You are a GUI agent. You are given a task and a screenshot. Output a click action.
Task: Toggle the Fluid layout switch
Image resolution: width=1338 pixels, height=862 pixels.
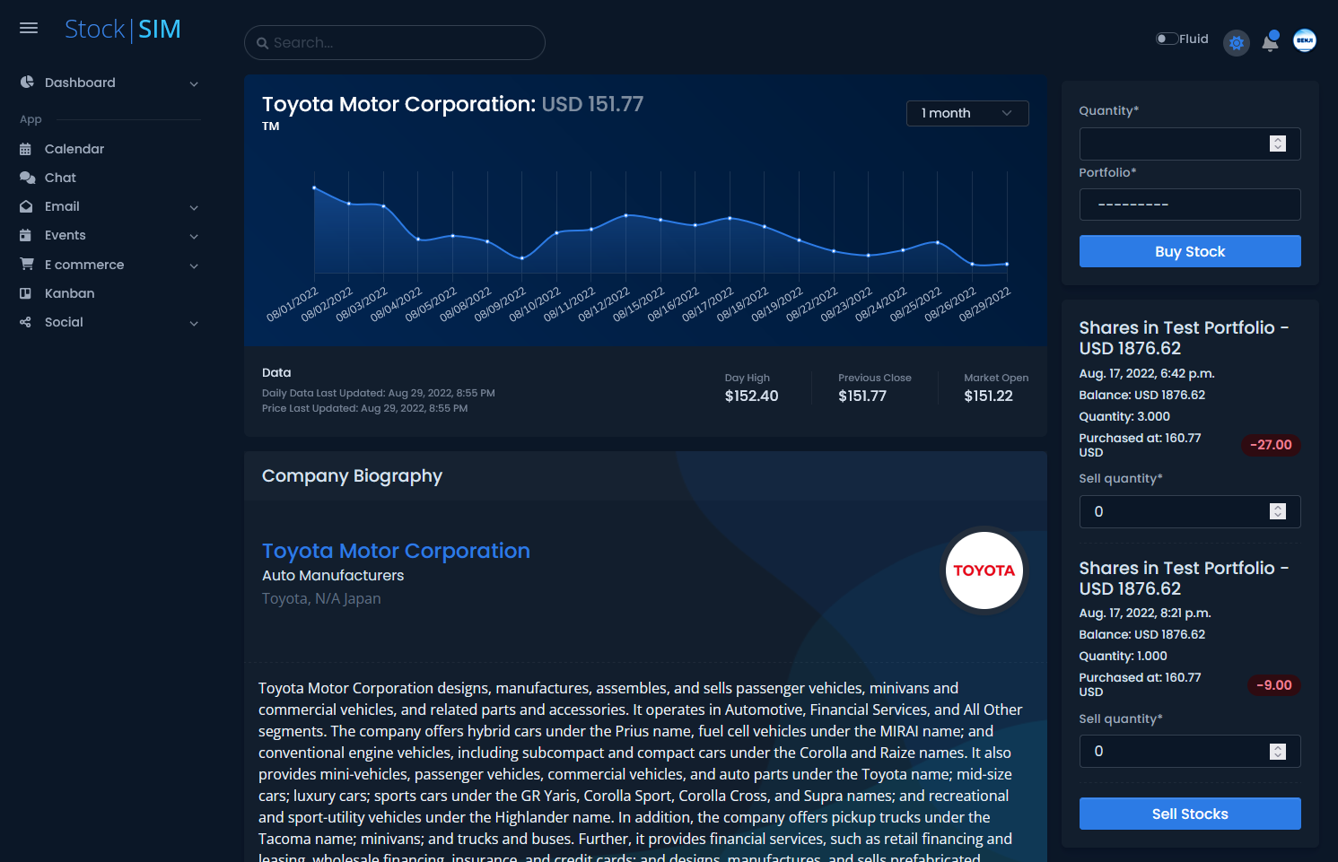tap(1167, 39)
